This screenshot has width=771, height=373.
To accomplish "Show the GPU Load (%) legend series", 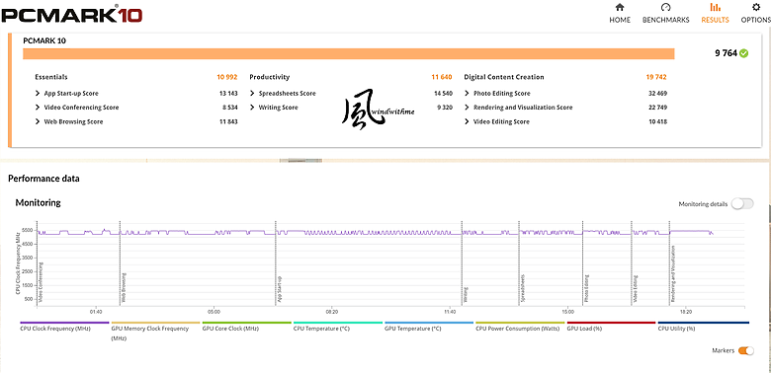I will [584, 329].
